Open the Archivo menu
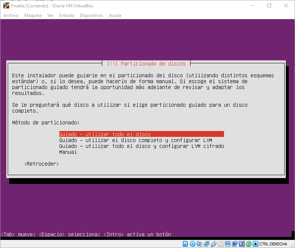The width and height of the screenshot is (295, 248). (x=11, y=15)
